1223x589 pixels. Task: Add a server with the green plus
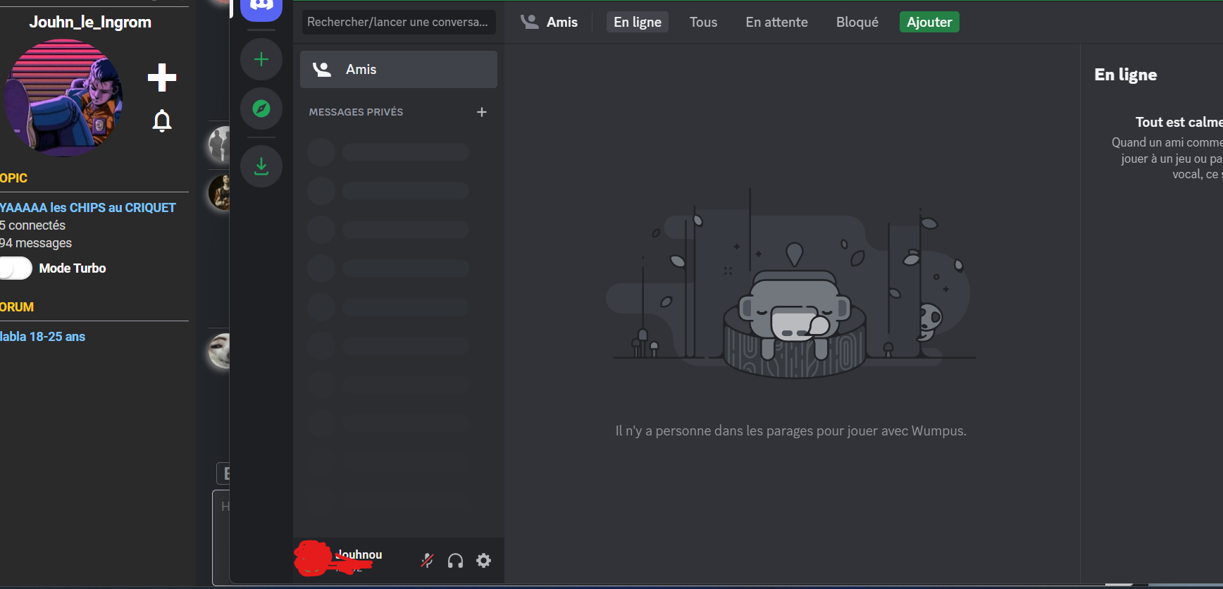pyautogui.click(x=261, y=59)
